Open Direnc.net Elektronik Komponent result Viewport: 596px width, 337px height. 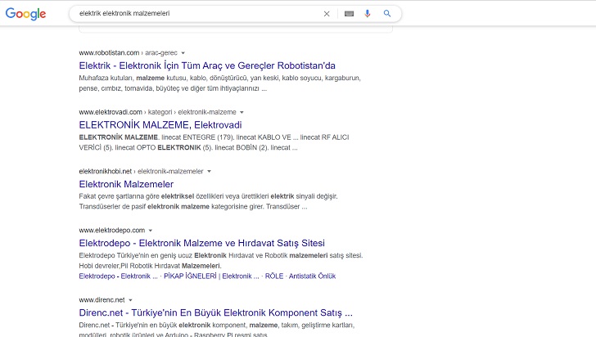coord(216,312)
